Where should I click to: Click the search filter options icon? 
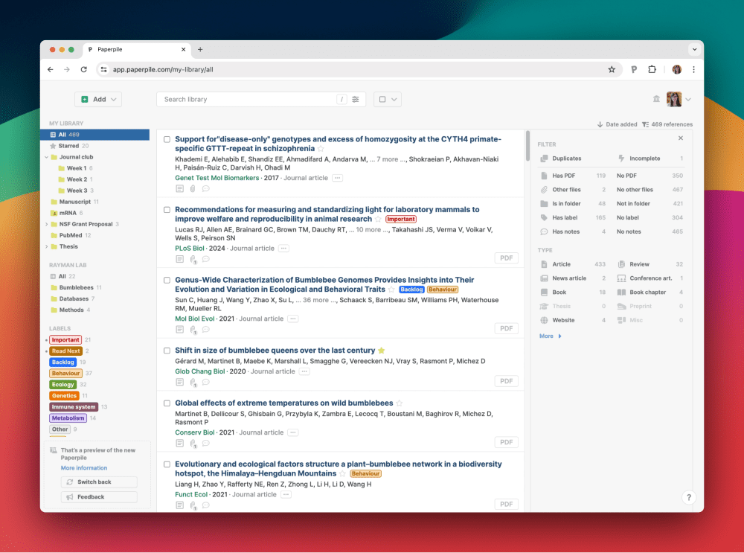click(x=356, y=99)
